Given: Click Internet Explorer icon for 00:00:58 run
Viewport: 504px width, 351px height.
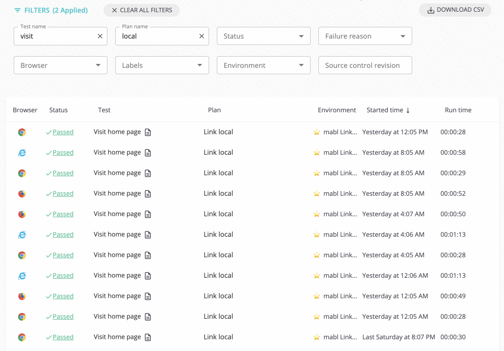Looking at the screenshot, I should pos(22,153).
